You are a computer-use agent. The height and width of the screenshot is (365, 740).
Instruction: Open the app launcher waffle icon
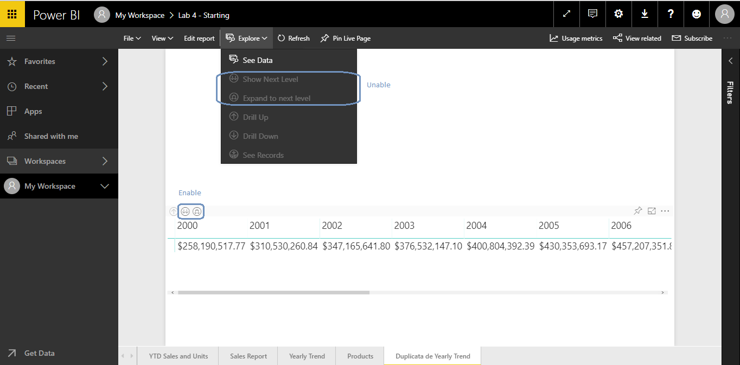click(x=12, y=14)
